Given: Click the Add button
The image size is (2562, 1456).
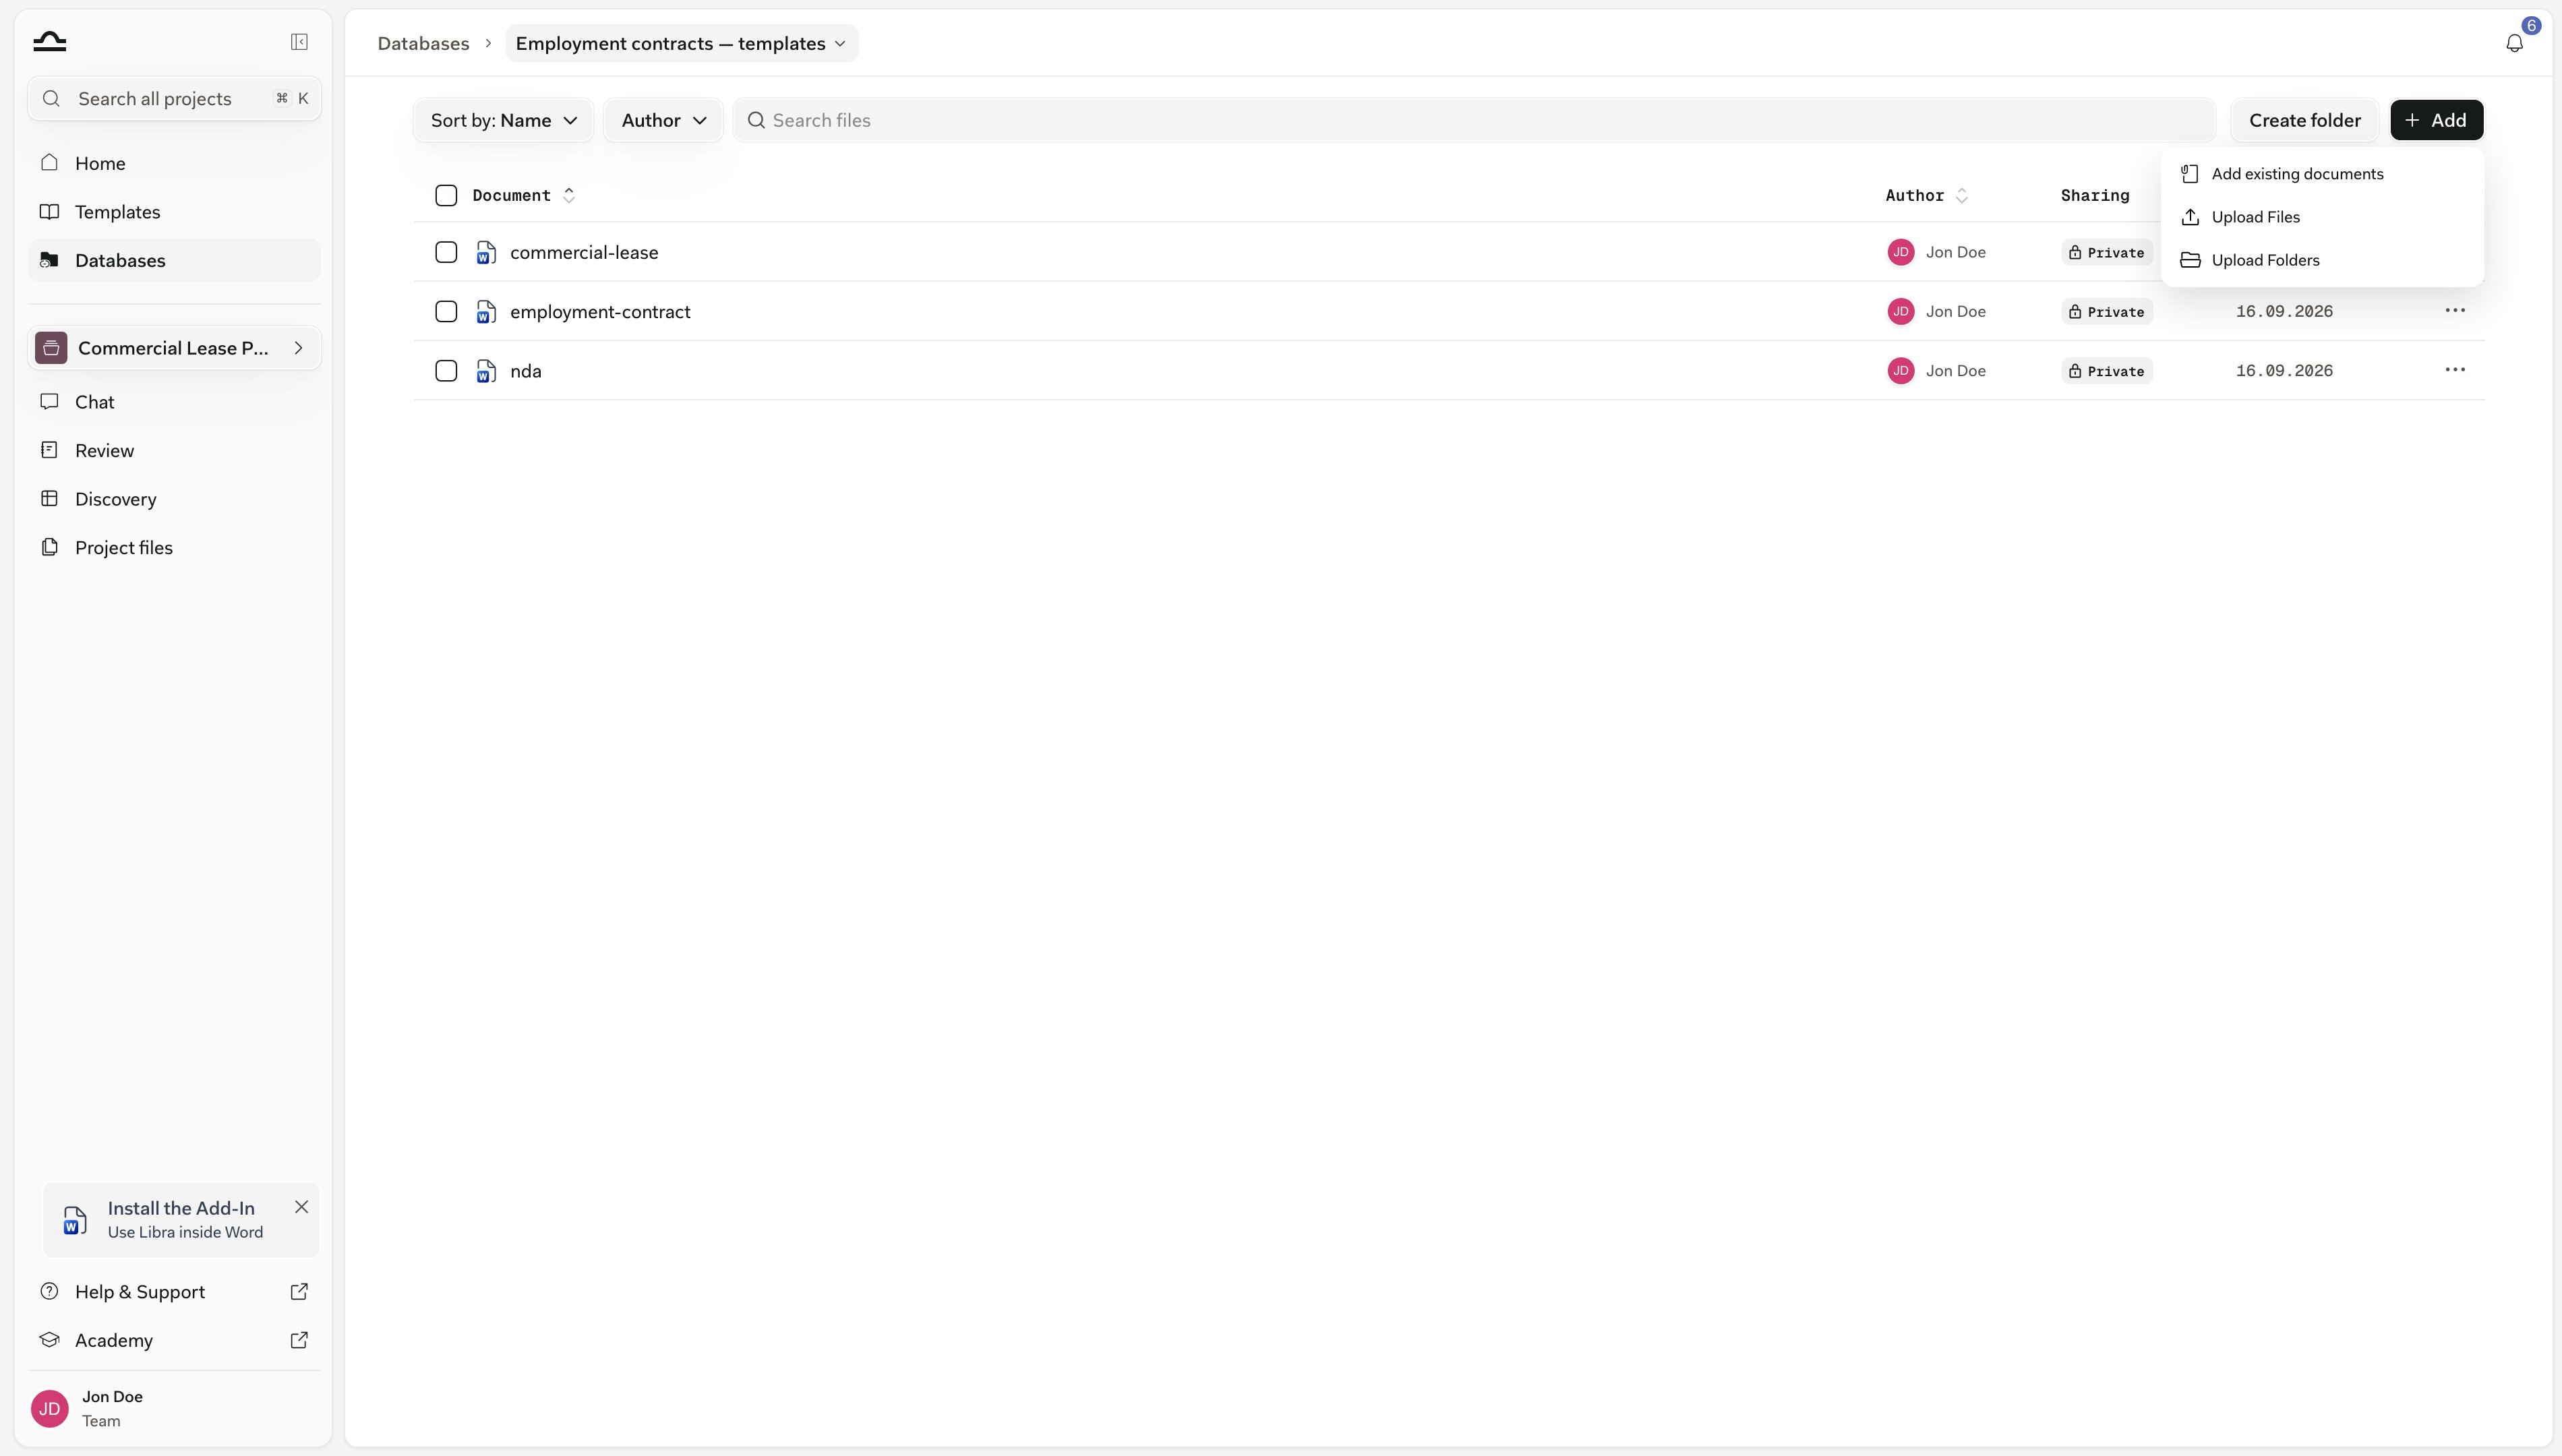Looking at the screenshot, I should pos(2436,120).
